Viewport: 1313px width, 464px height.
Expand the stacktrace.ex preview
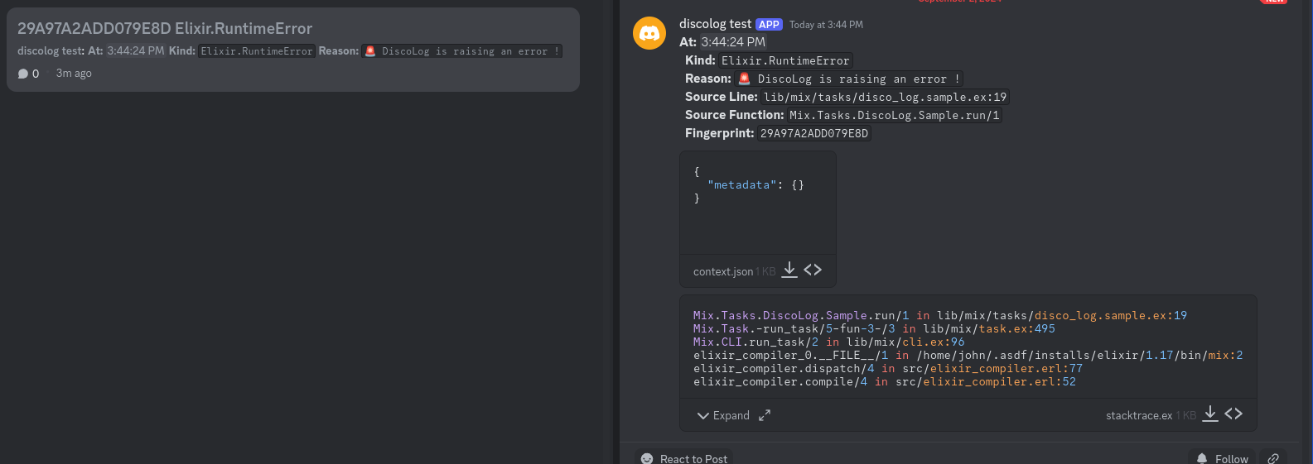723,415
